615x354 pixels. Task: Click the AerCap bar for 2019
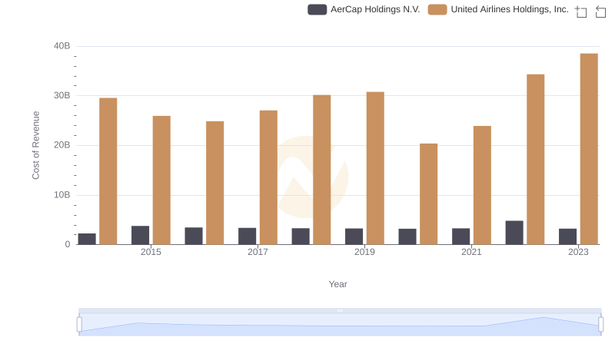354,237
